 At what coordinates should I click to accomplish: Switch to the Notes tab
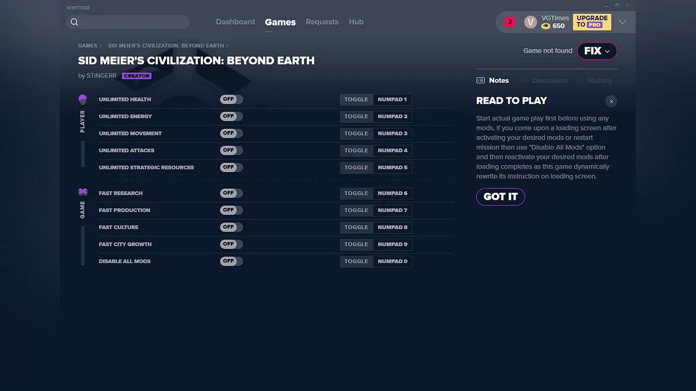pos(493,81)
